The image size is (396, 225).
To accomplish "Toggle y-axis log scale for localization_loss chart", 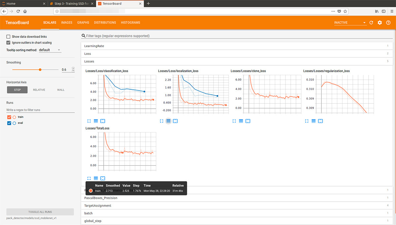I will [x=168, y=121].
